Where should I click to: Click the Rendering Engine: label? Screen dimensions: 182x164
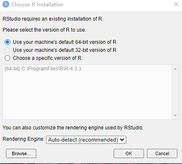23,139
